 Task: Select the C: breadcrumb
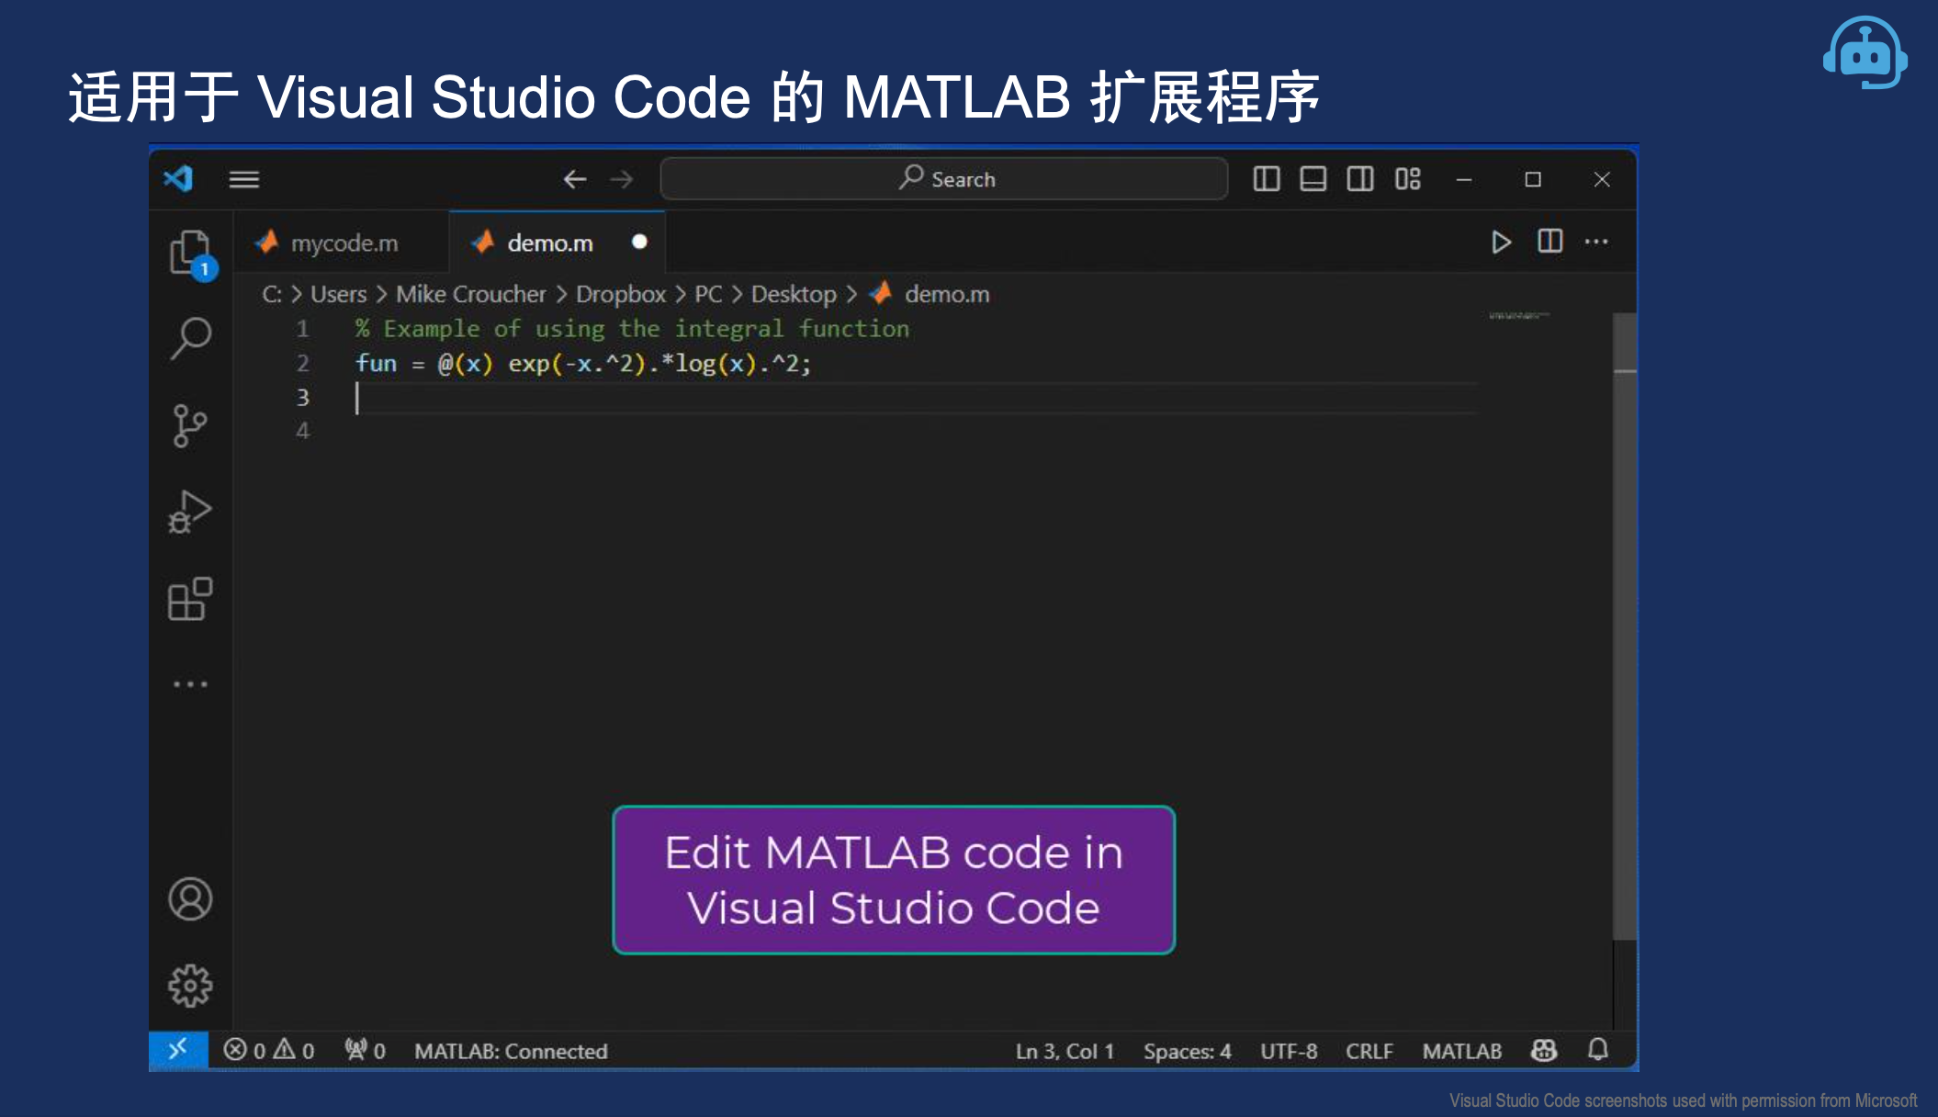pos(272,294)
